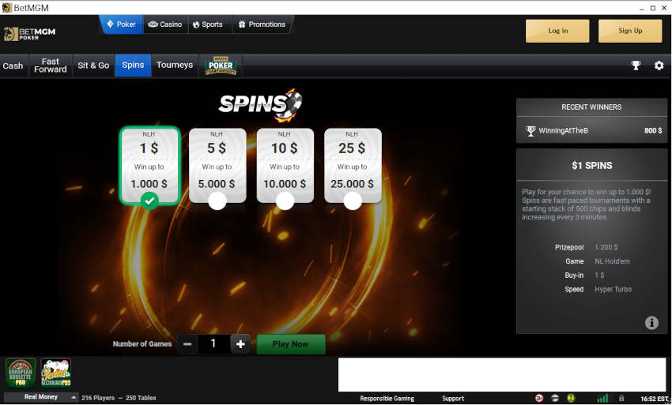Click the Number of Games label
The width and height of the screenshot is (672, 405).
click(x=142, y=344)
